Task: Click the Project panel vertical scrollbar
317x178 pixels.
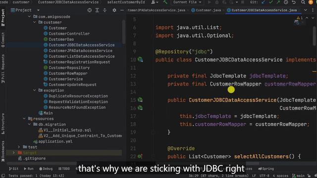Action: pyautogui.click(x=123, y=31)
